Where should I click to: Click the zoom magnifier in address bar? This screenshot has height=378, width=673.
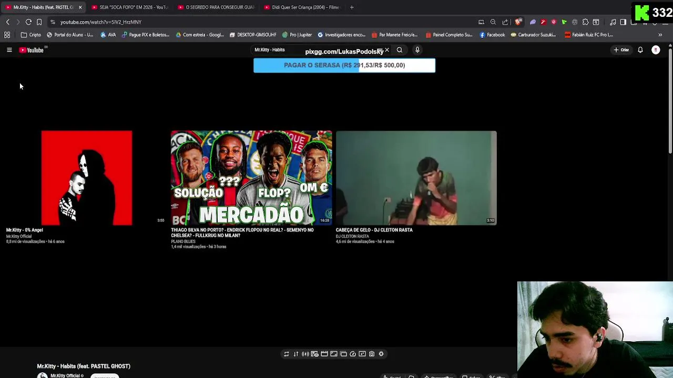click(493, 22)
